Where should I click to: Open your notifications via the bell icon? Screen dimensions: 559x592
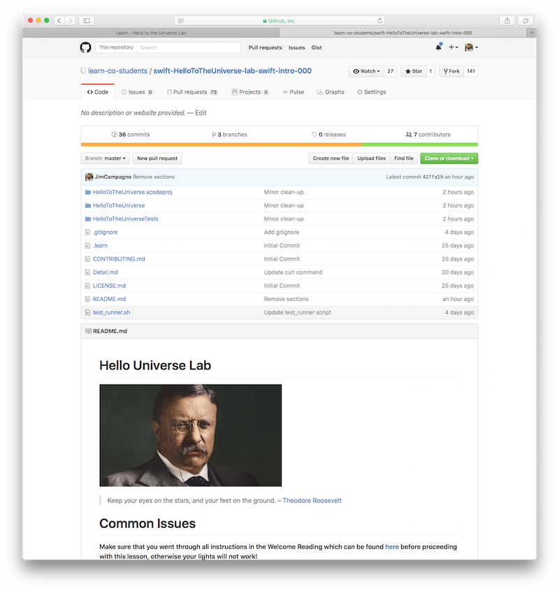pyautogui.click(x=438, y=47)
